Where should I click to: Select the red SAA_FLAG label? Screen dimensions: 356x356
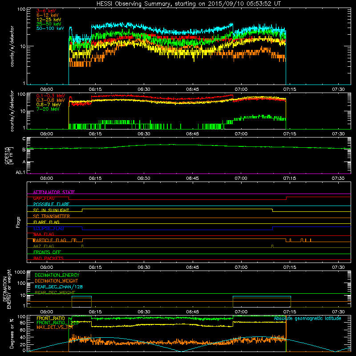44,234
